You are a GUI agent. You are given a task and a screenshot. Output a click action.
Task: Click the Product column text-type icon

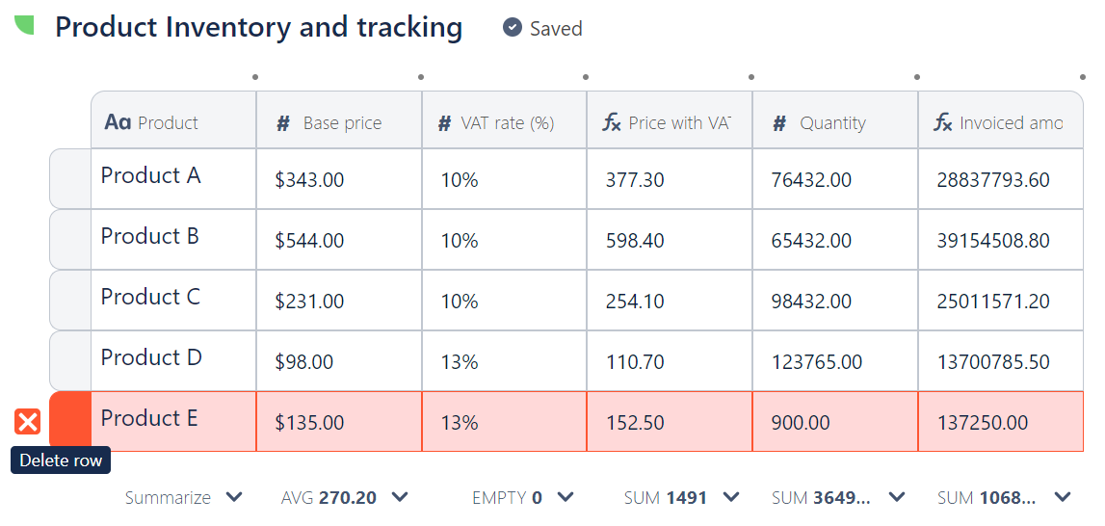pos(118,122)
